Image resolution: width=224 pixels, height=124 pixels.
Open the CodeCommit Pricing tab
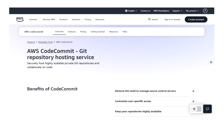click(x=83, y=32)
